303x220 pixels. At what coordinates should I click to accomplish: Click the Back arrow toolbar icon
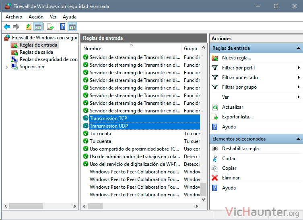pos(7,26)
